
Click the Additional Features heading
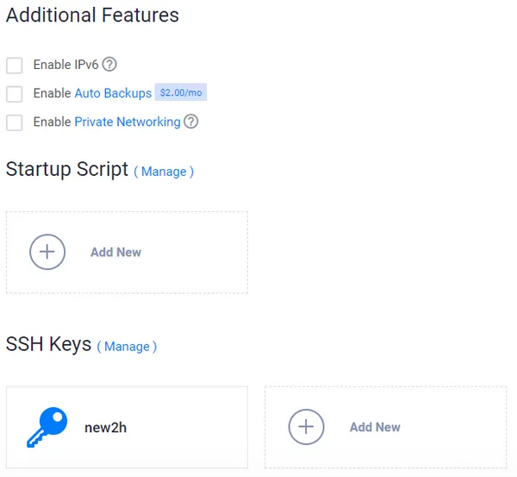pyautogui.click(x=92, y=16)
